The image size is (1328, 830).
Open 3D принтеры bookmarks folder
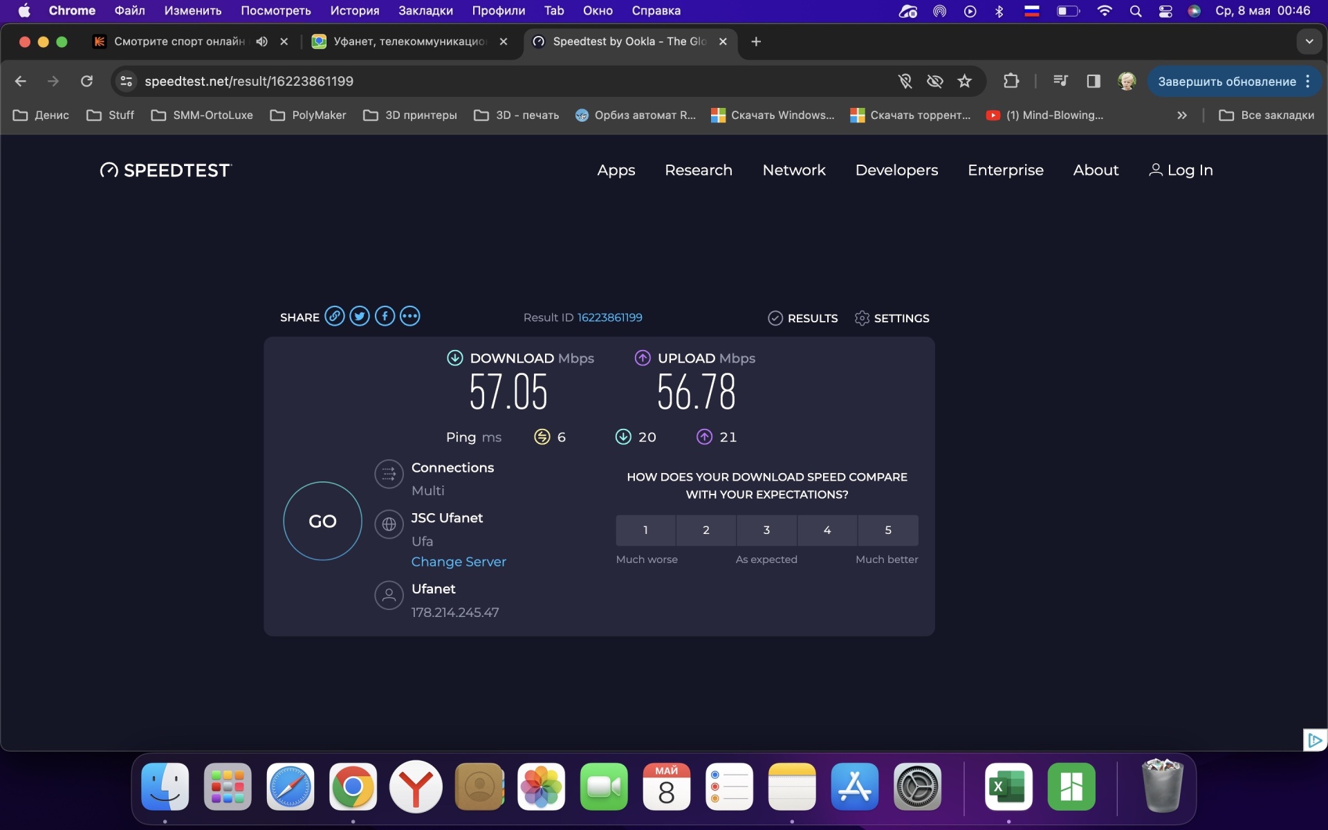[410, 116]
